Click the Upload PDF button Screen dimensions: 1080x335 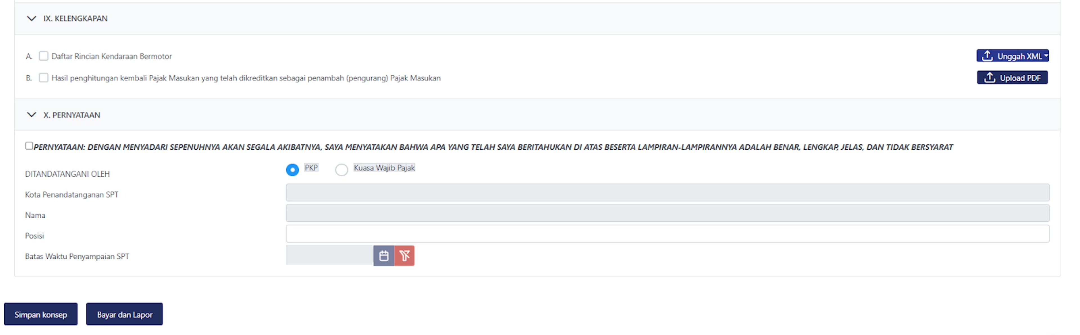tap(1012, 78)
